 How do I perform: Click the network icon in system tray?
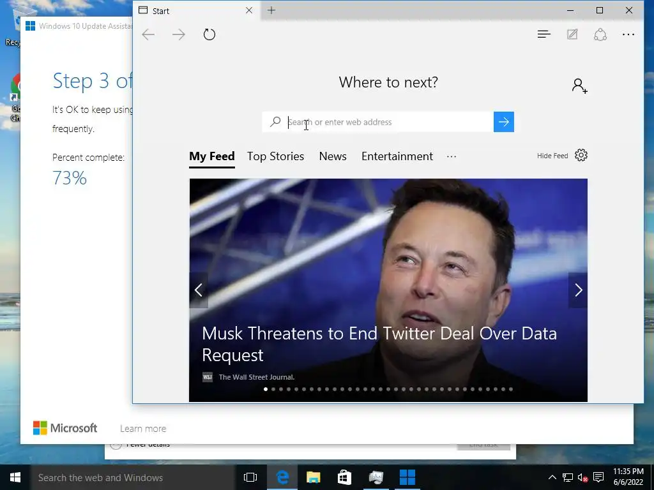567,477
